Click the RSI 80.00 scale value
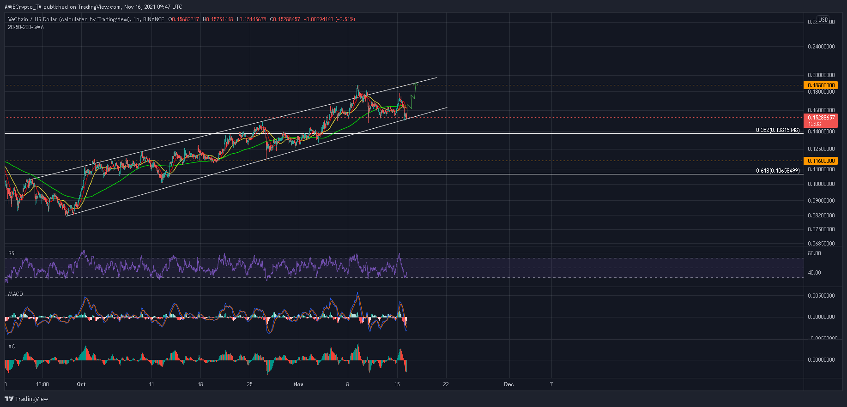This screenshot has height=407, width=847. (x=814, y=253)
